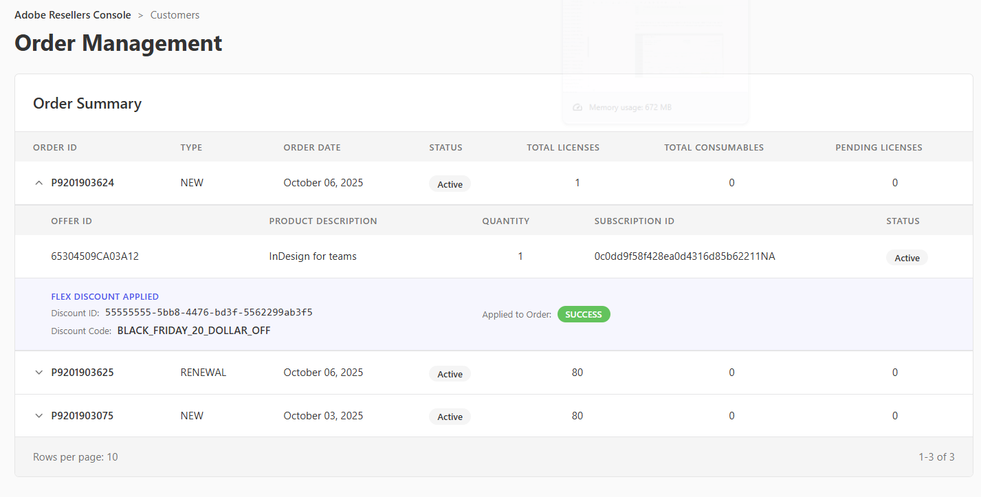Click Active badge for order P9201903075
The width and height of the screenshot is (981, 497).
[450, 417]
